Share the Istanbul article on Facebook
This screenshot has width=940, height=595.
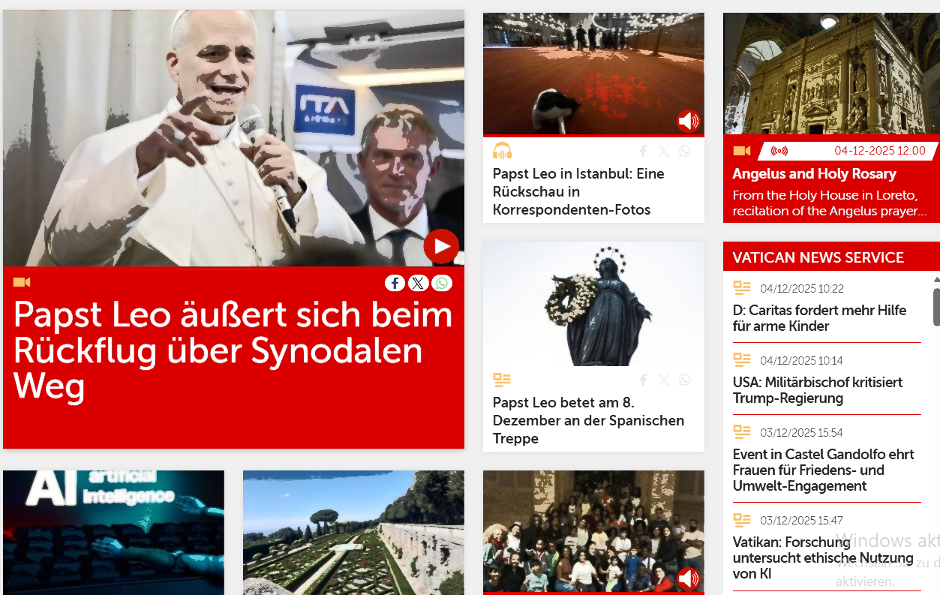tap(643, 151)
